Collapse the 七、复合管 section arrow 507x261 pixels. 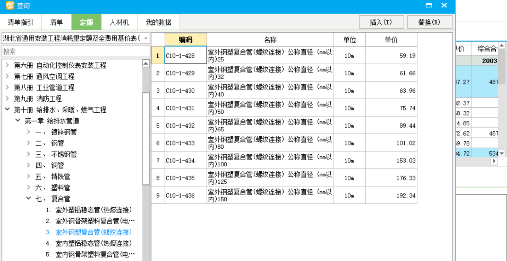pos(28,198)
